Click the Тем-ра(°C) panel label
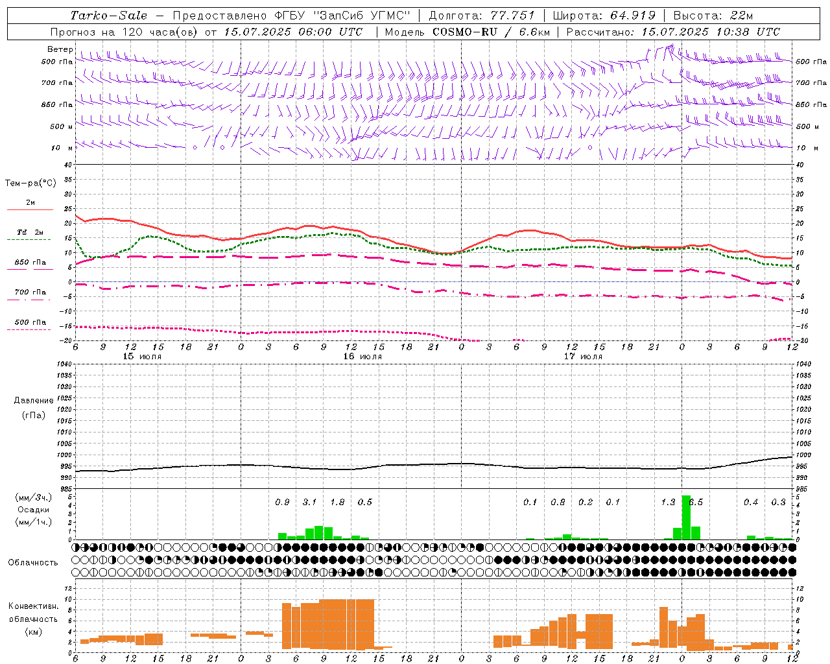Screen dimensions: 830x664 click(30, 184)
